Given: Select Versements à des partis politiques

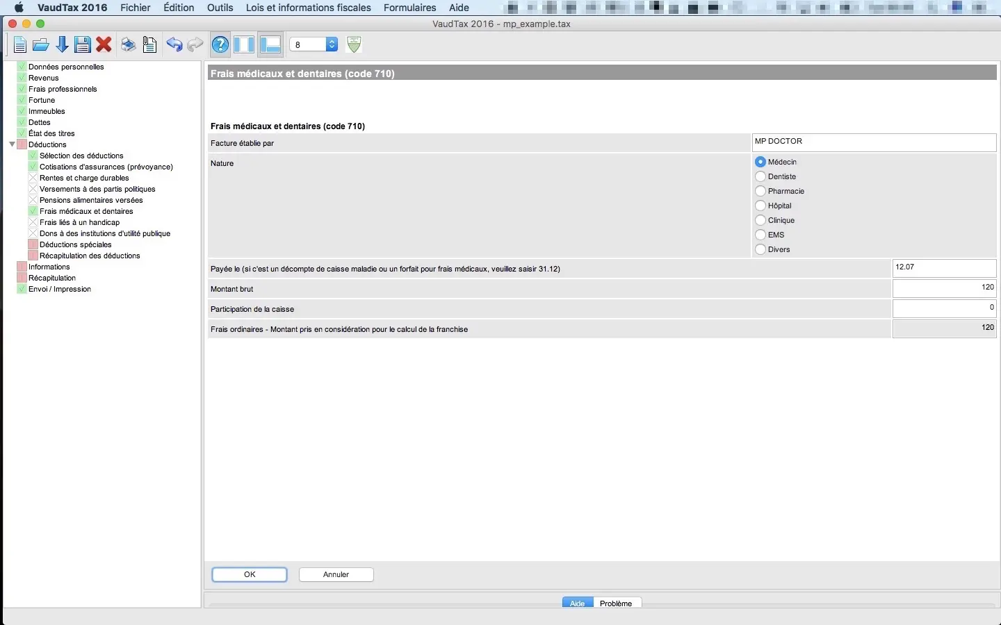Looking at the screenshot, I should pos(97,189).
